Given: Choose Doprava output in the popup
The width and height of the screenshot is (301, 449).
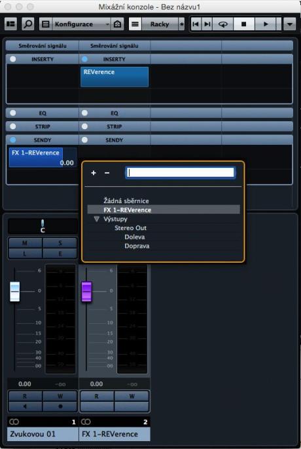Looking at the screenshot, I should point(137,246).
